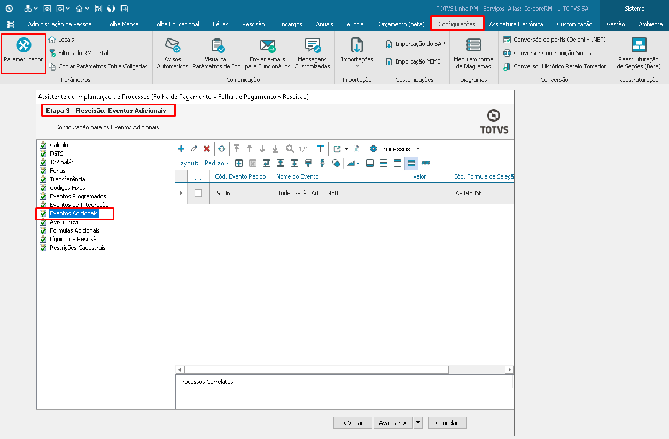Expand the Processos dropdown

tap(418, 149)
